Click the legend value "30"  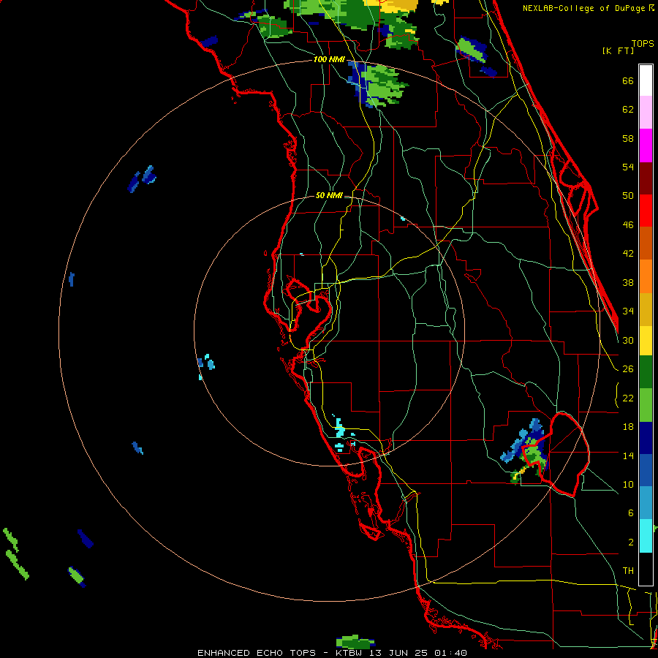point(628,340)
